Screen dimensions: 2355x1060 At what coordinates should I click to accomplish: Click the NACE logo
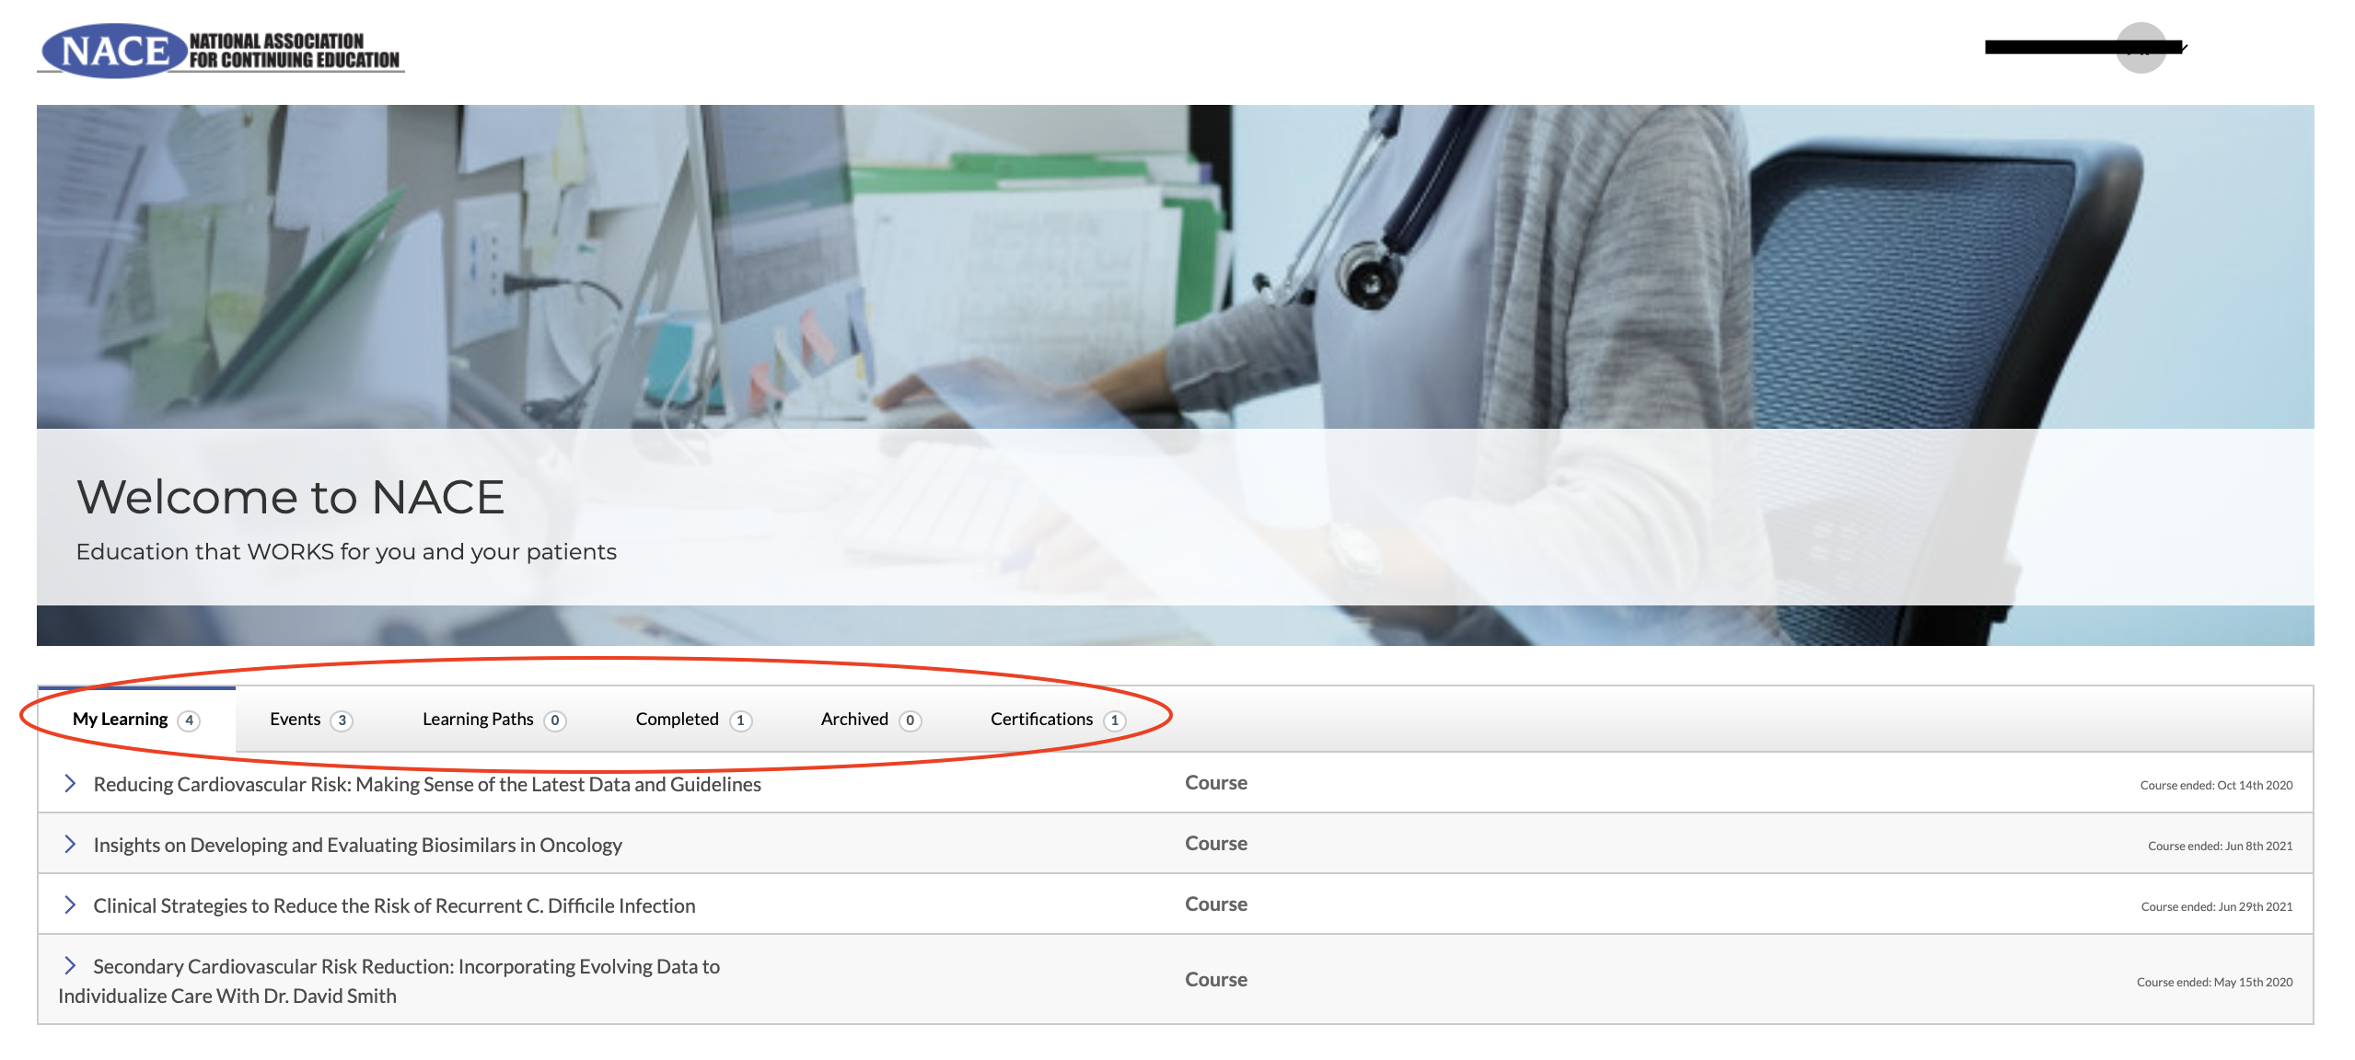click(220, 51)
